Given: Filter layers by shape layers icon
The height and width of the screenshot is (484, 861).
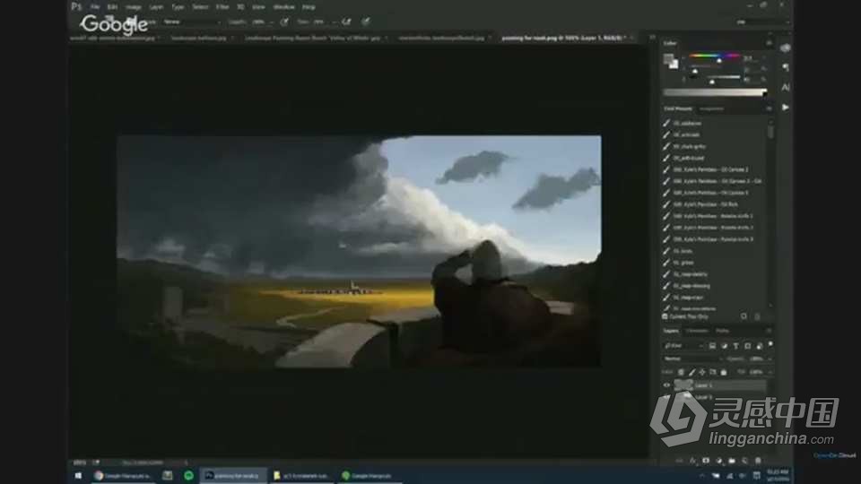Looking at the screenshot, I should click(748, 346).
